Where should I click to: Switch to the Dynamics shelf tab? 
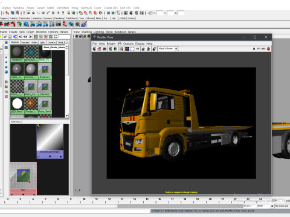48,18
